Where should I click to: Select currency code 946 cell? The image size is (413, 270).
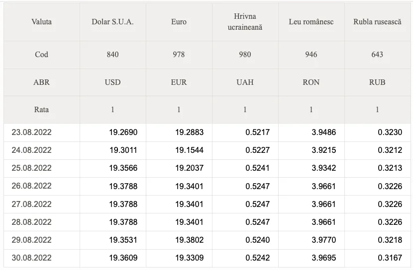[x=311, y=55]
